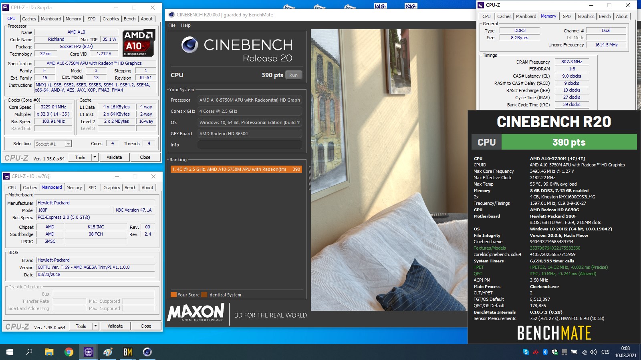
Task: Open BenchMate taskbar icon
Action: (x=128, y=352)
